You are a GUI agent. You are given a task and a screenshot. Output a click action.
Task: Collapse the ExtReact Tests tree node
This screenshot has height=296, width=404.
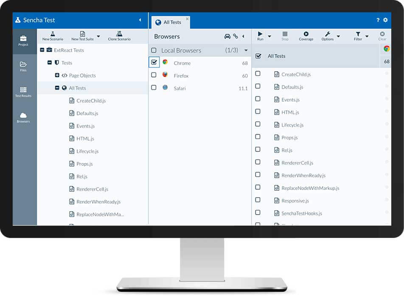point(42,50)
